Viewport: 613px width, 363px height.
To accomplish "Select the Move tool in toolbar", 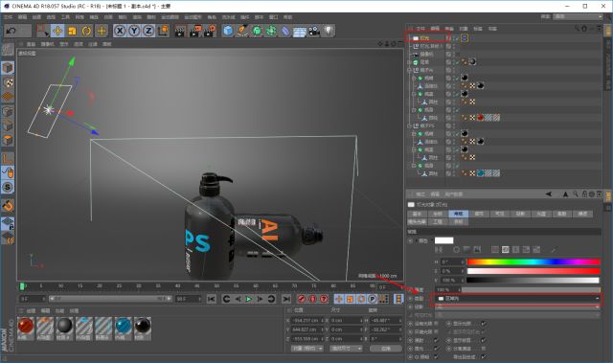I will (57, 31).
